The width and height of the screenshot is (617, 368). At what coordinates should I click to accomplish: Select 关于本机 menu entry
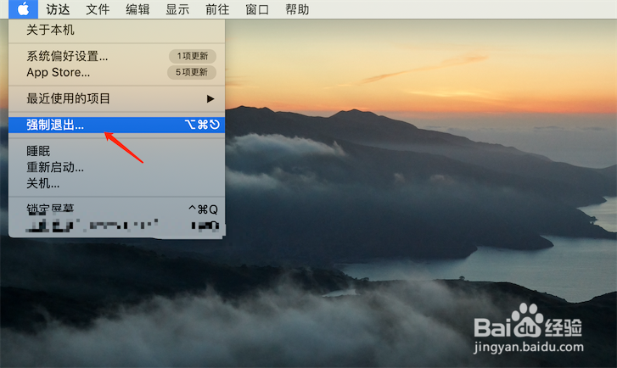pyautogui.click(x=117, y=30)
